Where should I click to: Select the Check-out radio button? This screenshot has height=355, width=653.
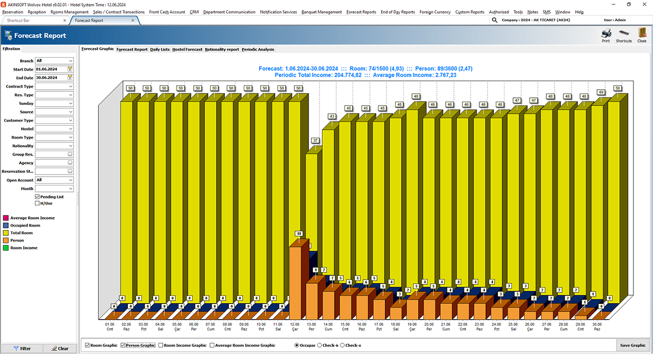(342, 345)
